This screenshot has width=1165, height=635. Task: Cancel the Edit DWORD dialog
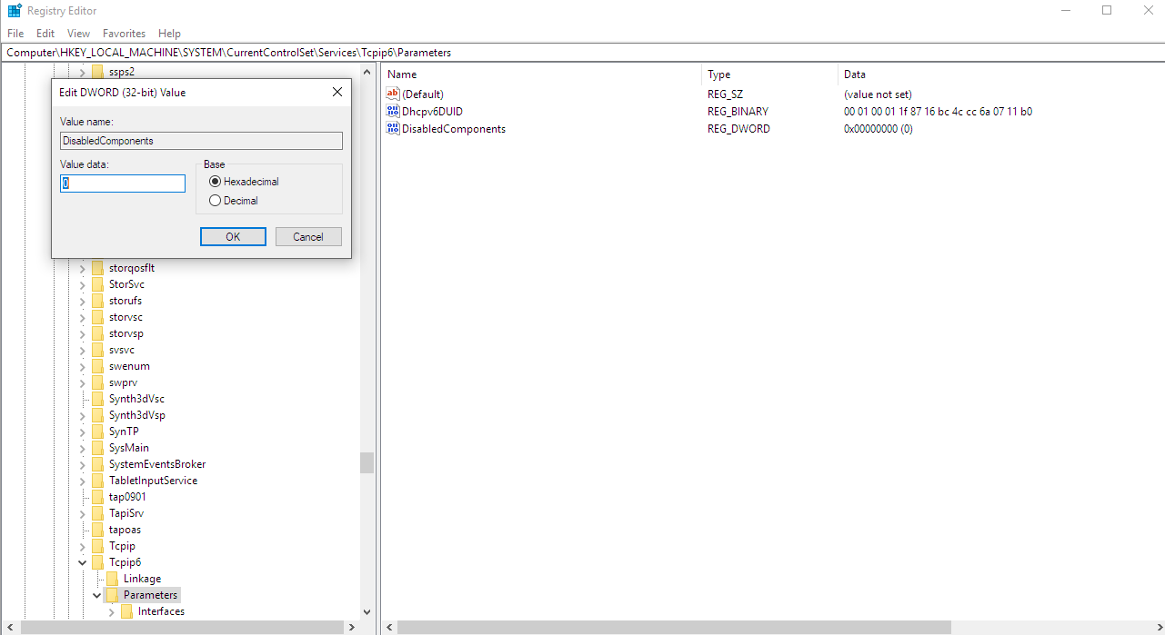(307, 237)
